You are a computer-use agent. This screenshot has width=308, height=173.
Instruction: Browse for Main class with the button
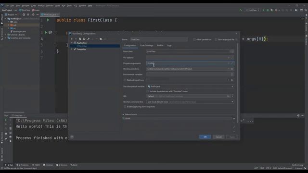232,51
